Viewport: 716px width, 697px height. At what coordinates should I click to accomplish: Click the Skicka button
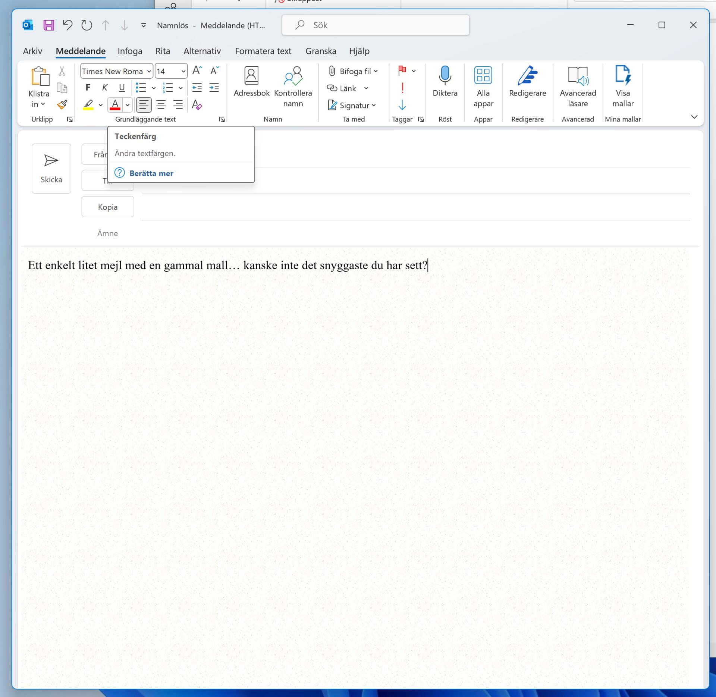51,169
